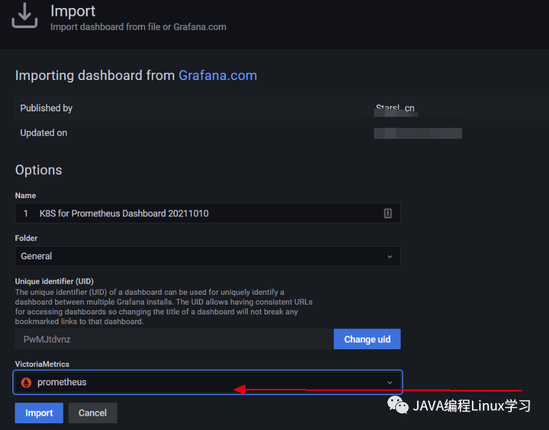Viewport: 549px width, 430px height.
Task: Click the 'Unique identifier (UID)' label
Action: [x=54, y=281]
